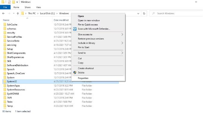Expand the address bar history dropdown
Screen dimensions: 203x114
coord(138,13)
